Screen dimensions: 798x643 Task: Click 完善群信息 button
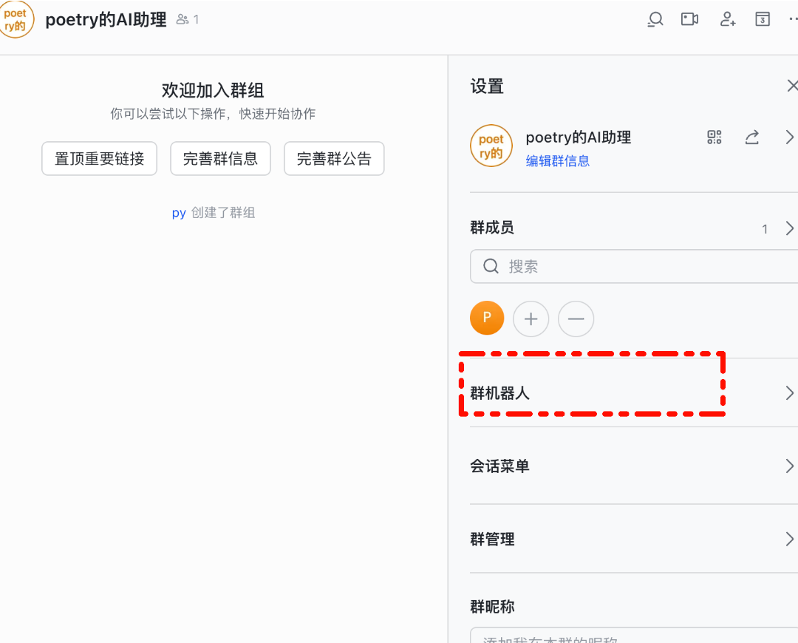(x=220, y=158)
